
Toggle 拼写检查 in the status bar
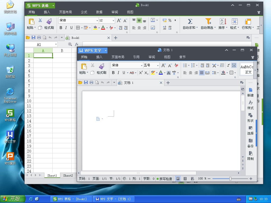click(164, 179)
